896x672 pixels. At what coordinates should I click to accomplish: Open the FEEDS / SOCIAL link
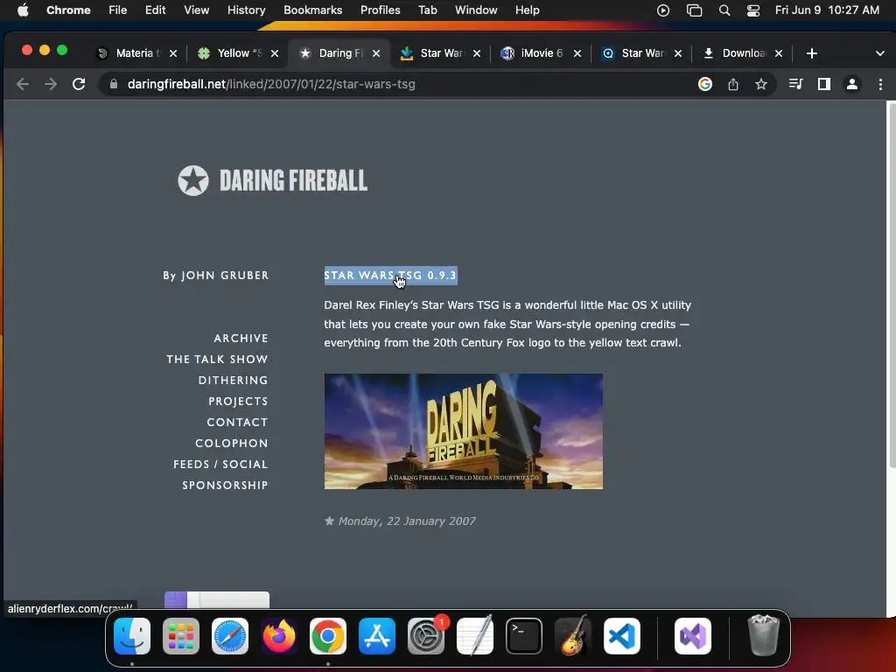point(220,465)
